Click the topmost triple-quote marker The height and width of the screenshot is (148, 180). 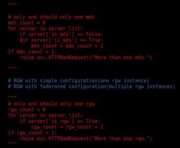12,5
